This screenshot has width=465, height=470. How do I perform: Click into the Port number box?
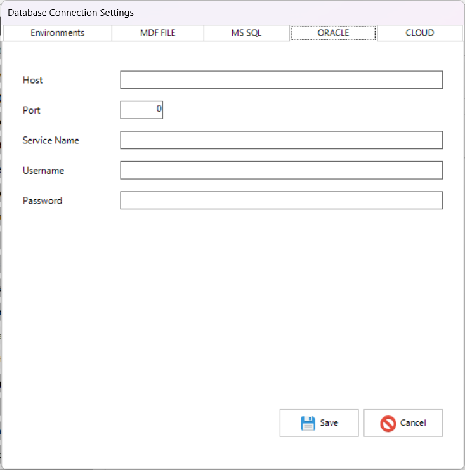pos(141,110)
